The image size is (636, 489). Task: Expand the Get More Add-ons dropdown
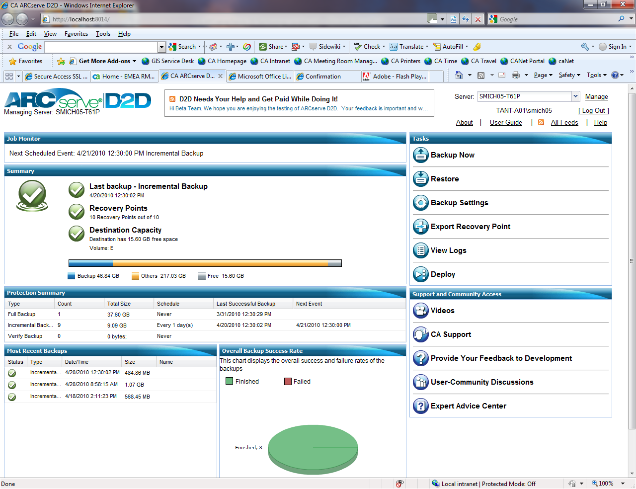(x=134, y=61)
